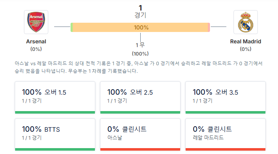Click the Real Madrid club crest
The height and width of the screenshot is (154, 278).
(x=246, y=22)
